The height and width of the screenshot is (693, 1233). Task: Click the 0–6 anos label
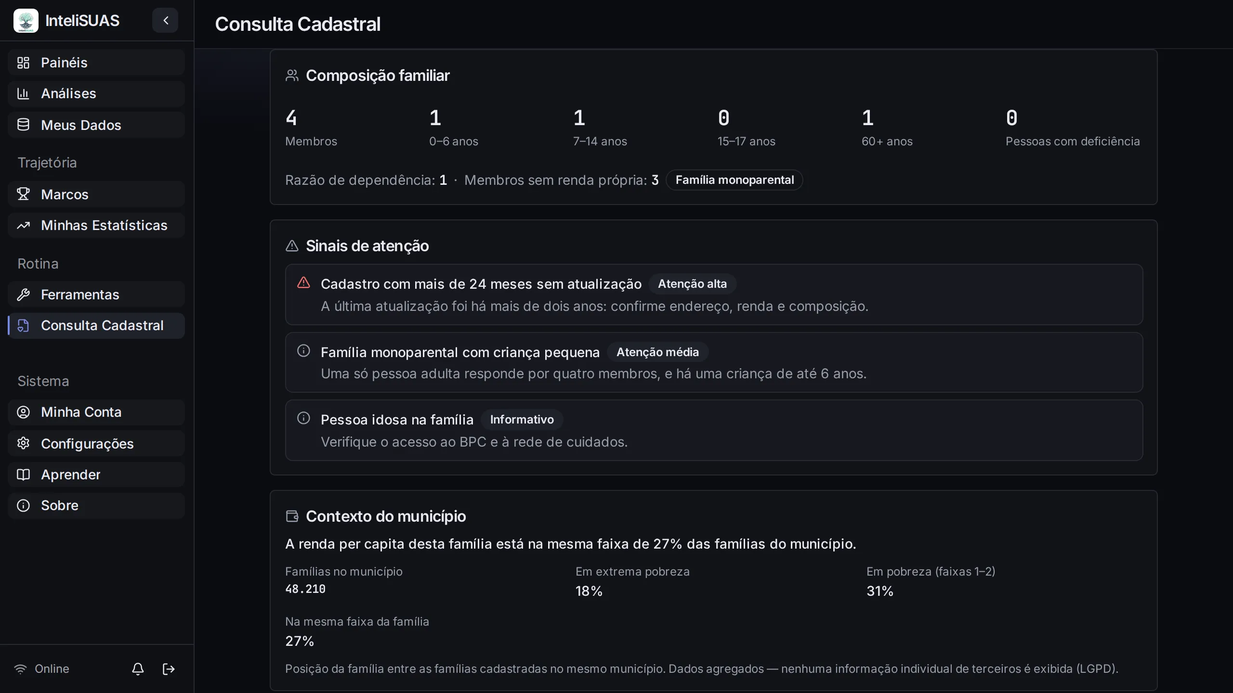(x=454, y=141)
